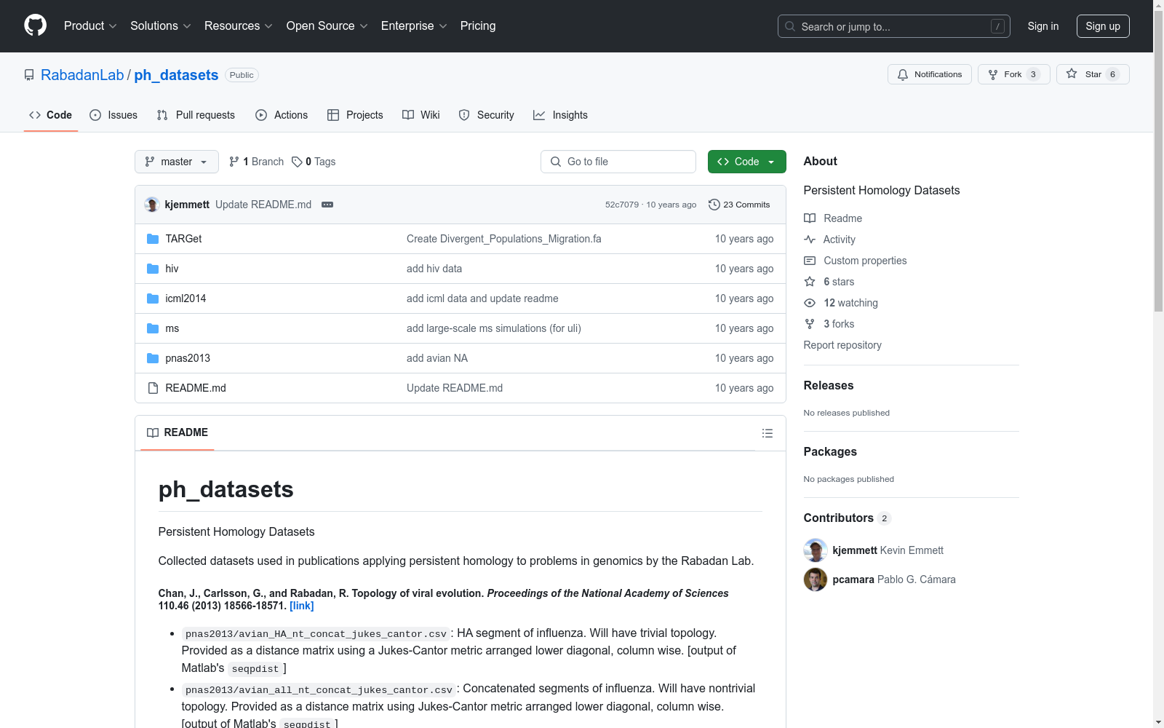View the 12 watching list

841,303
